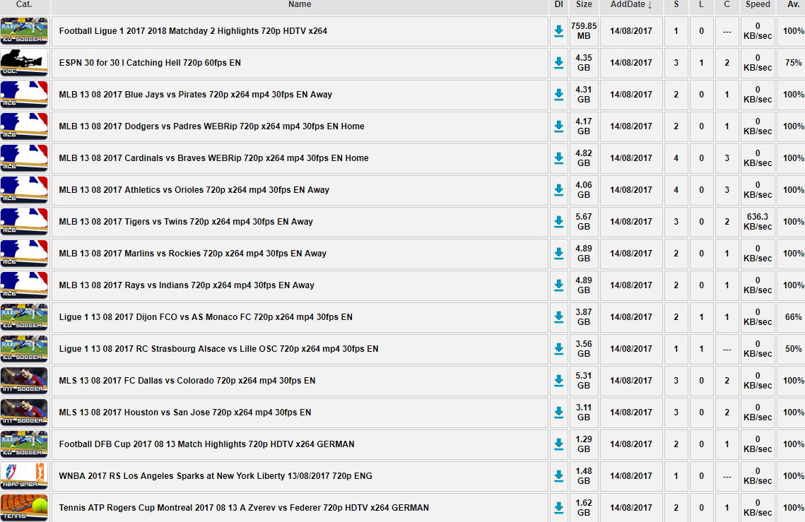Image resolution: width=805 pixels, height=522 pixels.
Task: Open Football DFB Cup Match Highlights link
Action: coord(207,444)
